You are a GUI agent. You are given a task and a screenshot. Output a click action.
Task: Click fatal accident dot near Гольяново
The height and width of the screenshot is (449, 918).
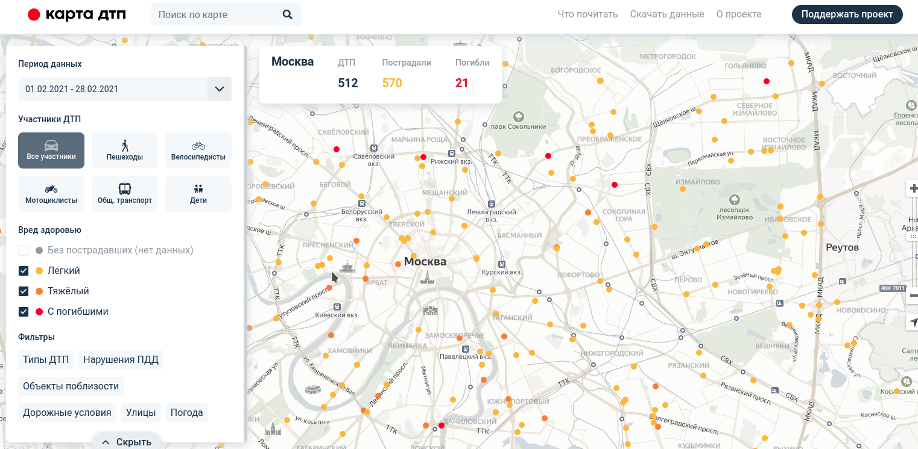[767, 81]
